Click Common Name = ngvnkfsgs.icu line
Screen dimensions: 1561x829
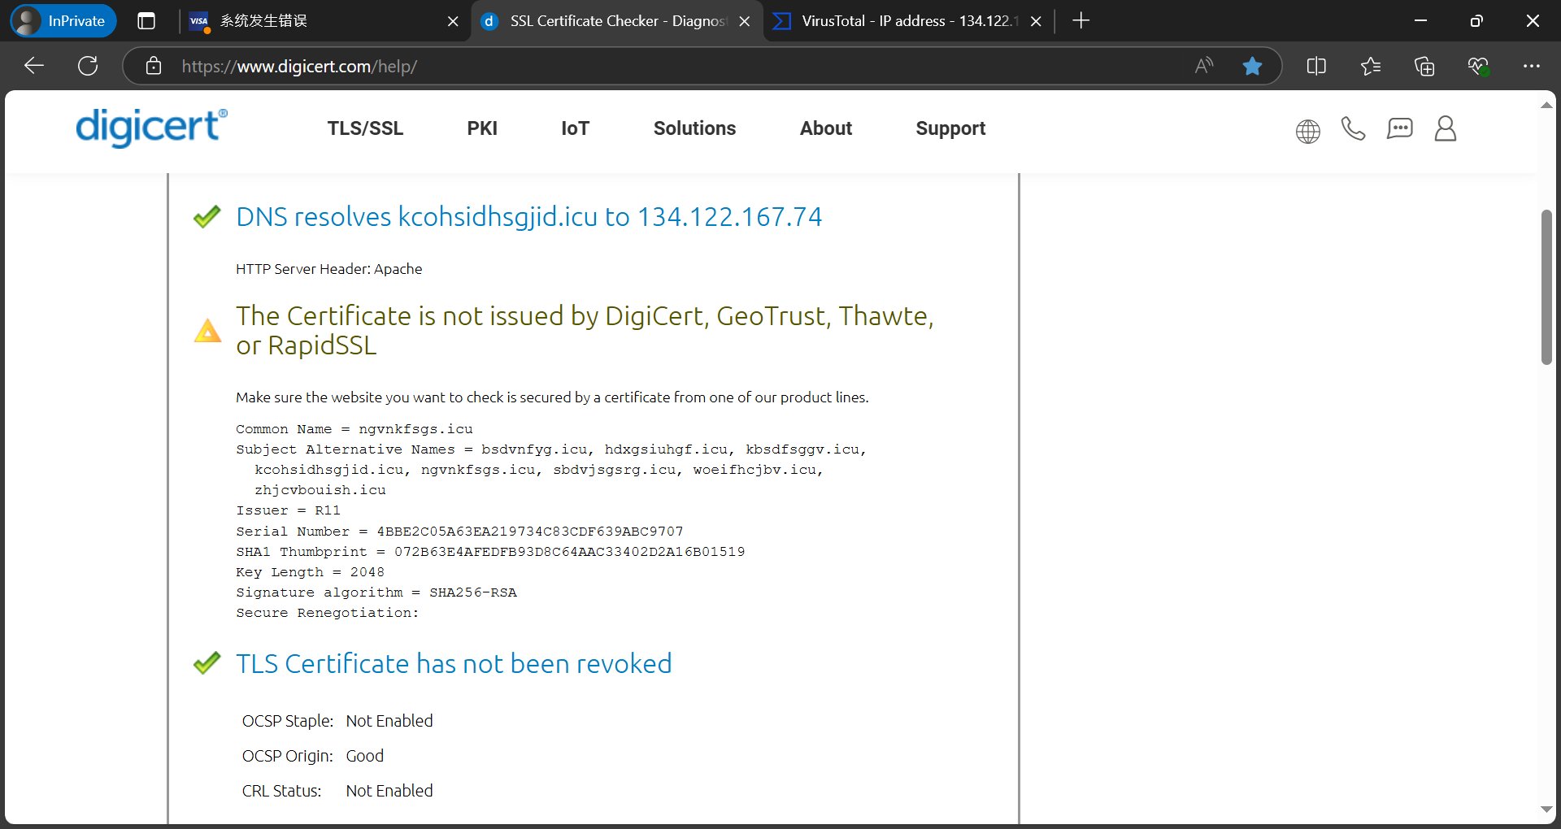click(354, 429)
